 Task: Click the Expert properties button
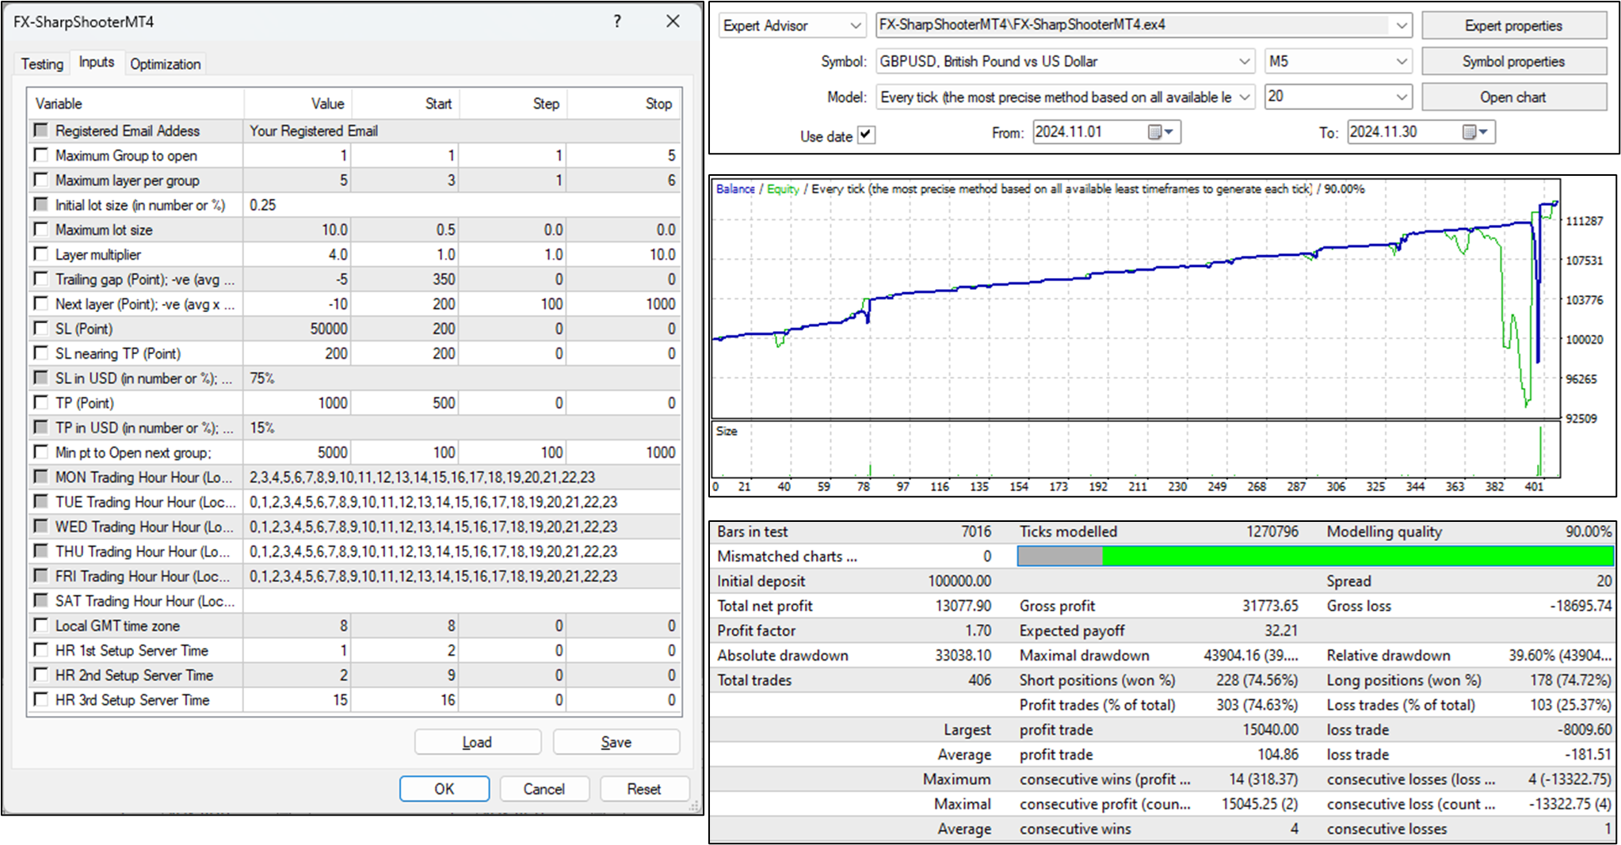1513,26
